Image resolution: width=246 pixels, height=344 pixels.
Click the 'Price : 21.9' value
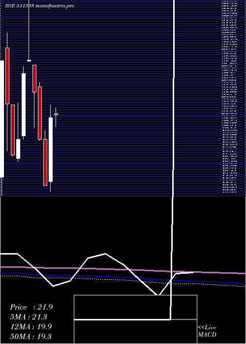click(x=31, y=307)
